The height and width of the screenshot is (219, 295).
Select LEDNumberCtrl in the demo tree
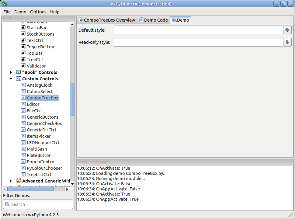43,143
